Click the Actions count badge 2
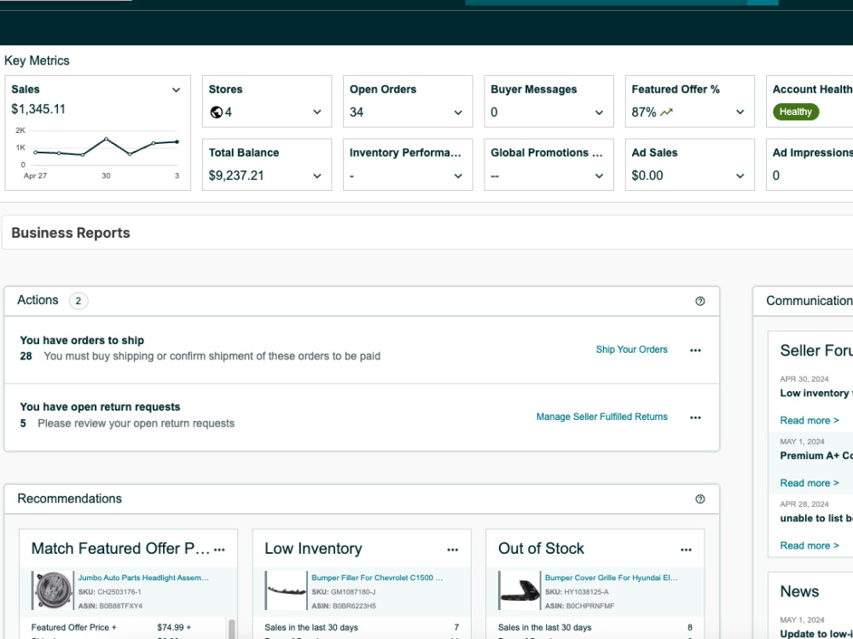The height and width of the screenshot is (639, 853). (x=78, y=301)
